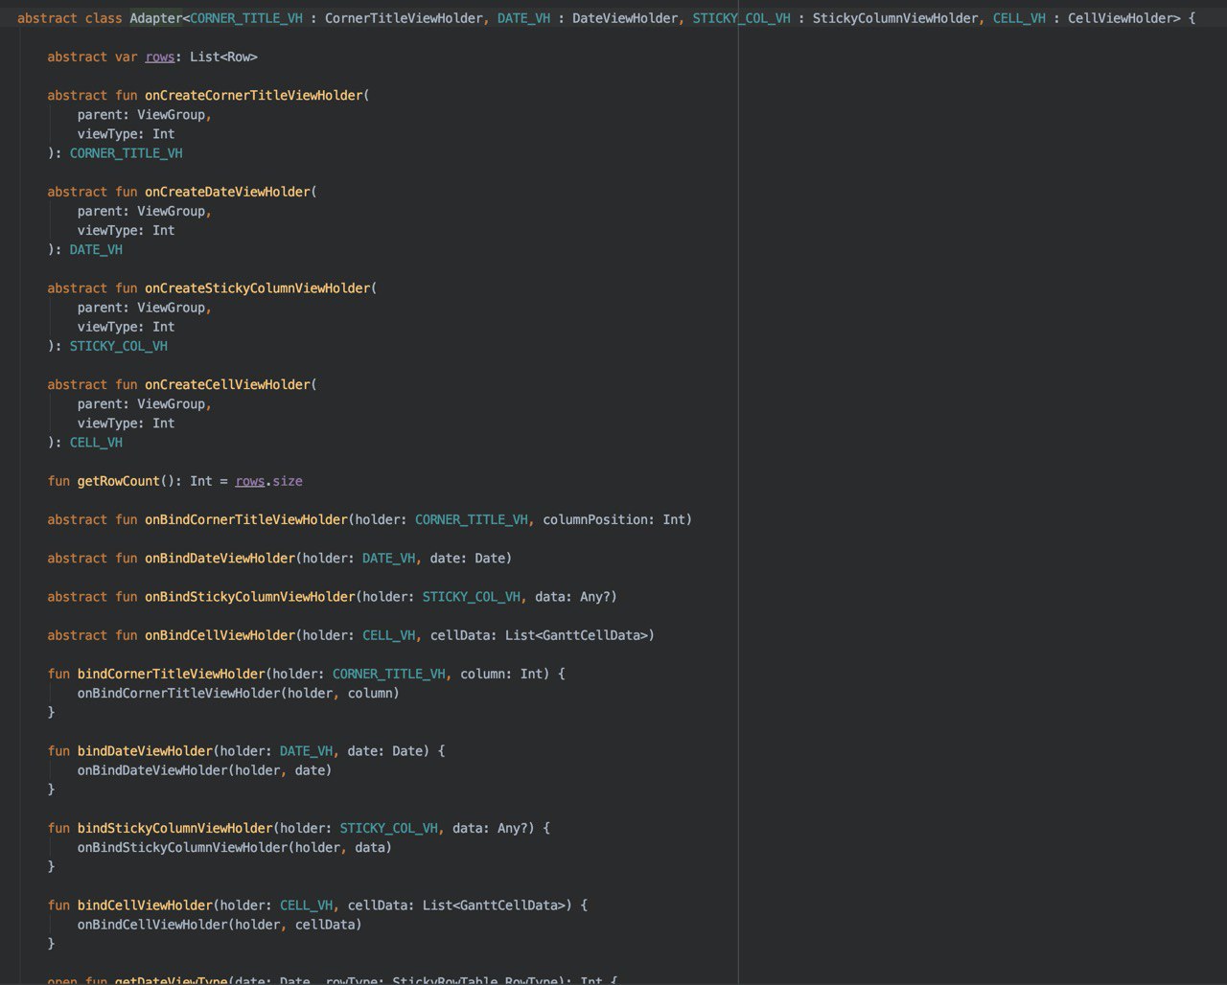Click the CellViewHolder bound in the class header
This screenshot has width=1227, height=985.
click(1120, 18)
